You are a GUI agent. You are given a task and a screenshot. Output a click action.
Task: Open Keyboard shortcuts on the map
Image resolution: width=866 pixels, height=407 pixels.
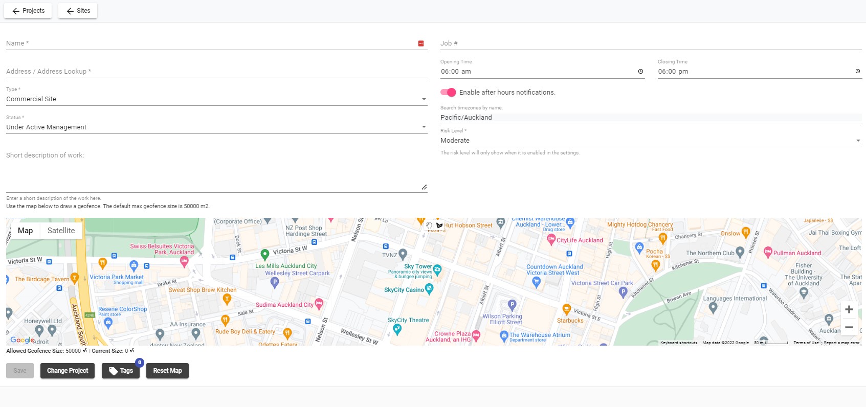pyautogui.click(x=679, y=343)
